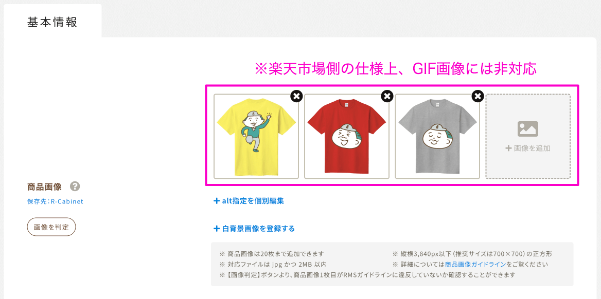Expand 白背景画像を登録する section
This screenshot has width=601, height=299.
point(254,229)
